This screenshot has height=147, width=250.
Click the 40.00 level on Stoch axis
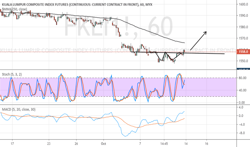[243, 90]
